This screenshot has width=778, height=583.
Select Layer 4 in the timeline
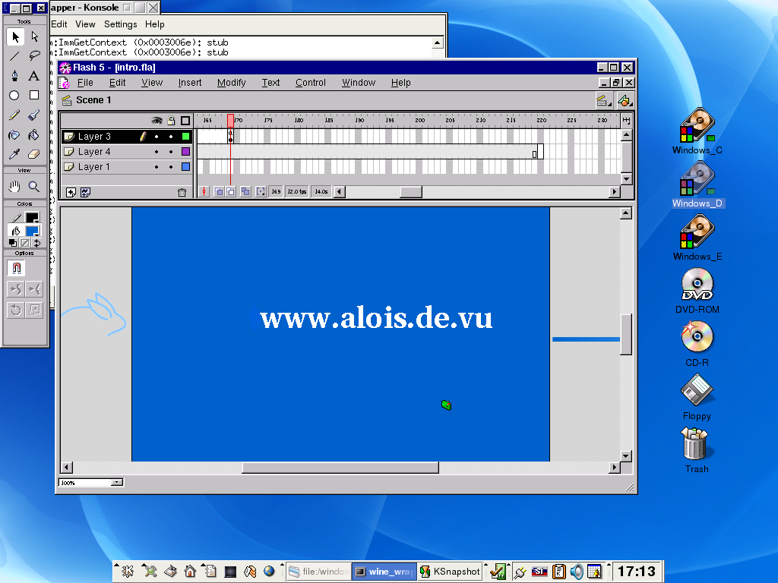(94, 152)
